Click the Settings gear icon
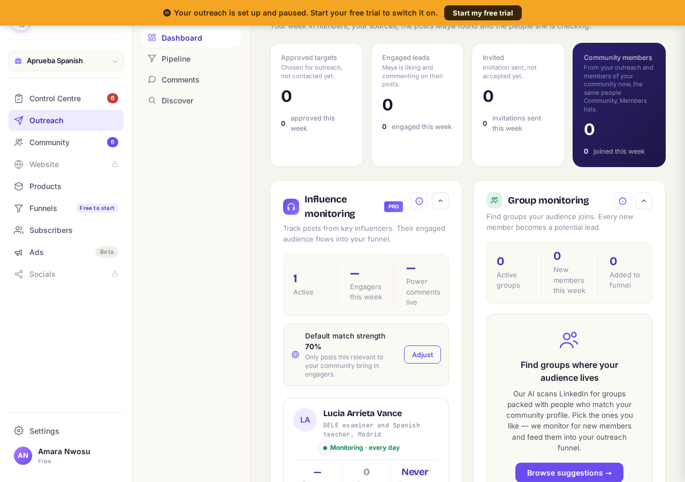Viewport: 685px width, 482px height. [19, 431]
